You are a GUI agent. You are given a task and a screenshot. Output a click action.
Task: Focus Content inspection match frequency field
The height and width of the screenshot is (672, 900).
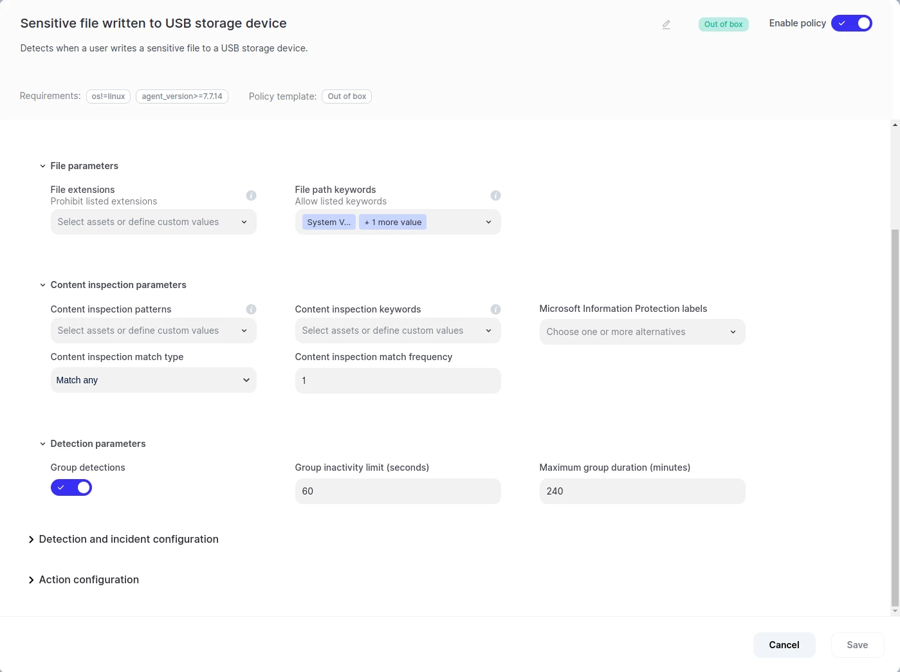398,381
